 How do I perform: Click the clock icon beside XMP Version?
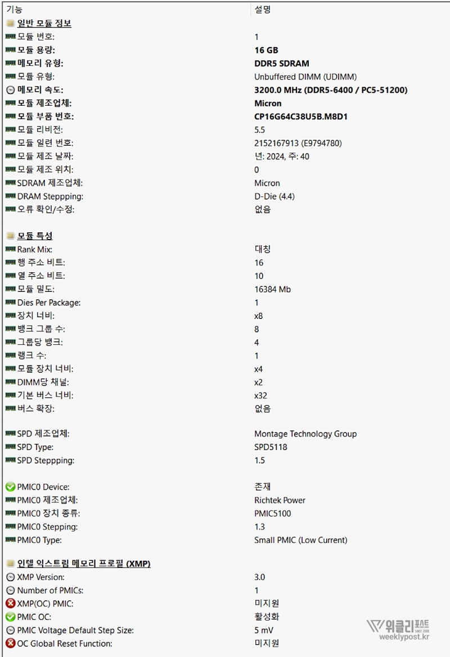click(10, 577)
